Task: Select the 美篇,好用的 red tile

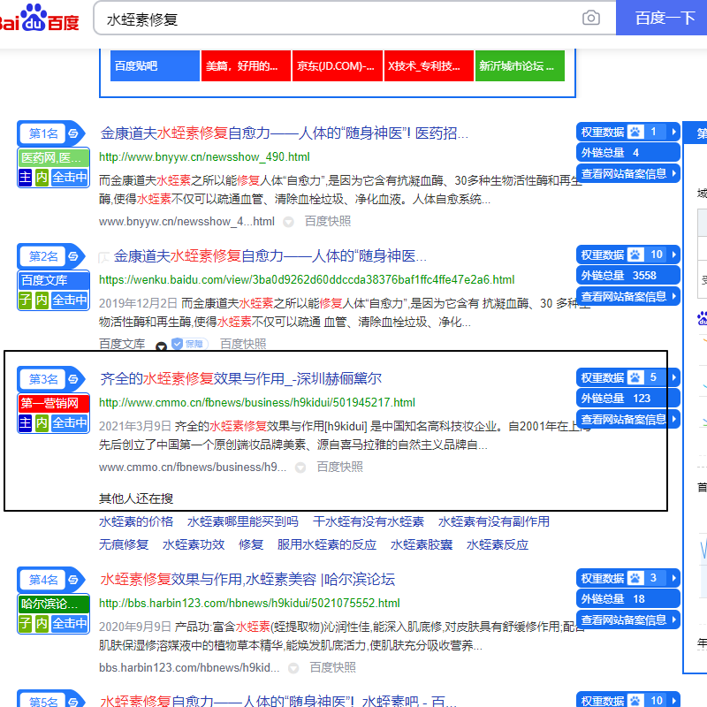Action: click(246, 65)
